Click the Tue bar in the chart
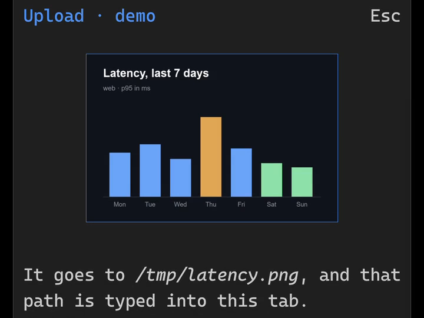This screenshot has width=424, height=318. pyautogui.click(x=150, y=170)
